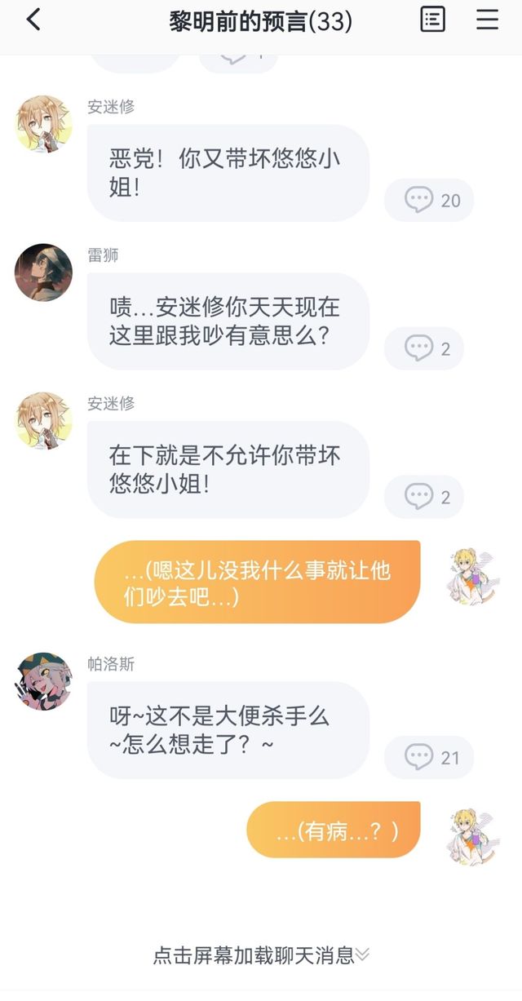
Task: Tap the message 呀~这不是大便杀手么
Action: click(x=228, y=730)
